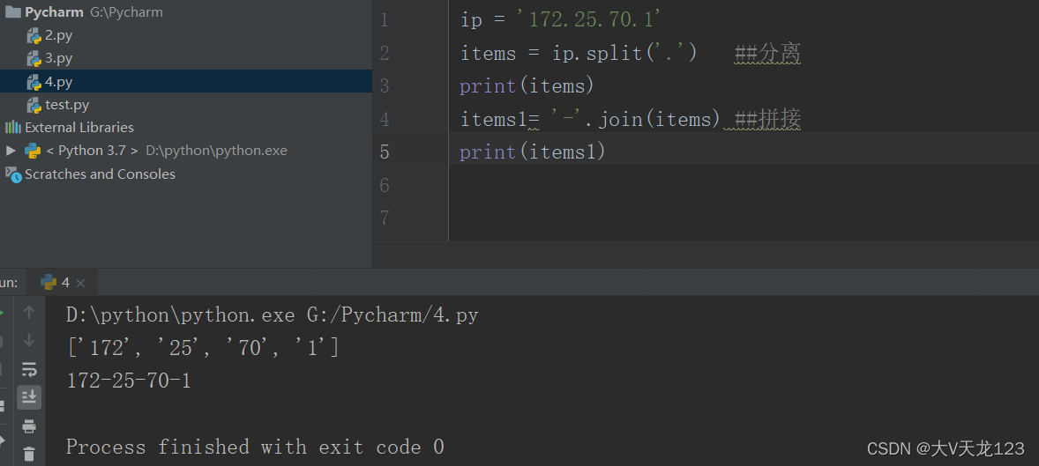Image resolution: width=1039 pixels, height=466 pixels.
Task: Click line number 1 in the gutter
Action: pos(385,20)
